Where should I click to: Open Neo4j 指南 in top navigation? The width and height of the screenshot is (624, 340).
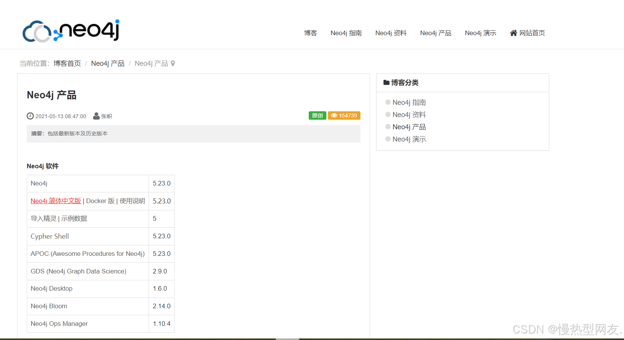click(346, 33)
